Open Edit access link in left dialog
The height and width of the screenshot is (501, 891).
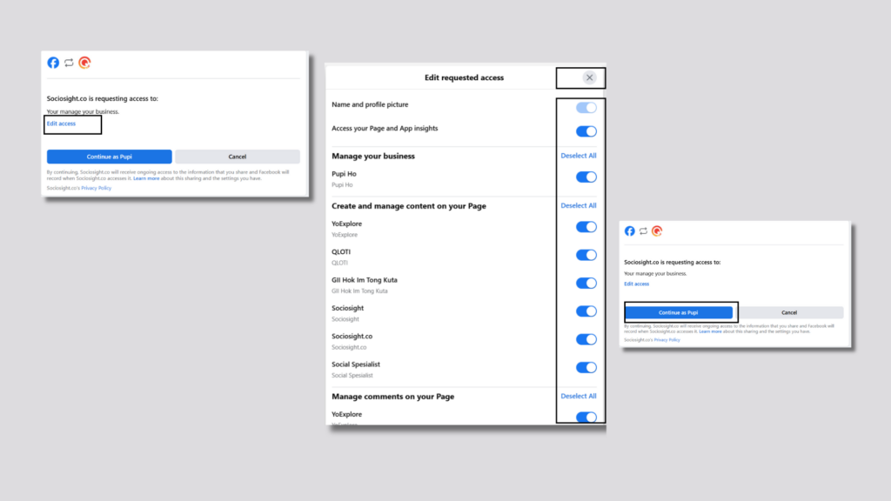[x=61, y=124]
